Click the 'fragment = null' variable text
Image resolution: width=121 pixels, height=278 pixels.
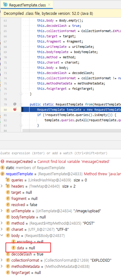[x=24, y=199]
